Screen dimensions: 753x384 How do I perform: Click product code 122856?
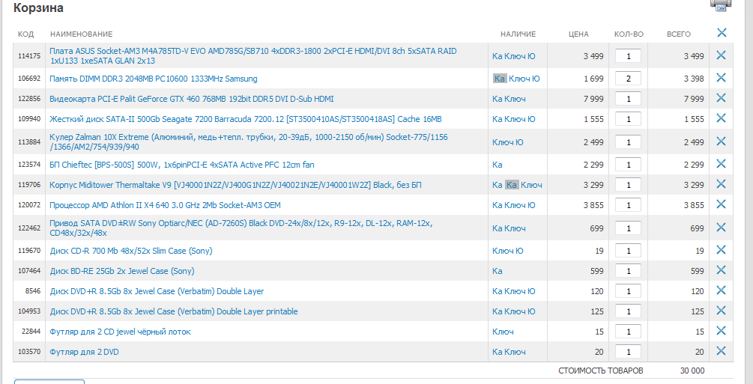coord(29,99)
